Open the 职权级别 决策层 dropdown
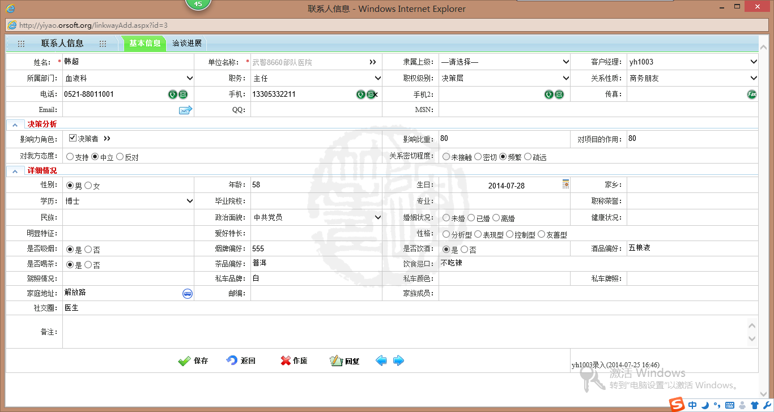Viewport: 774px width, 412px height. (505, 78)
